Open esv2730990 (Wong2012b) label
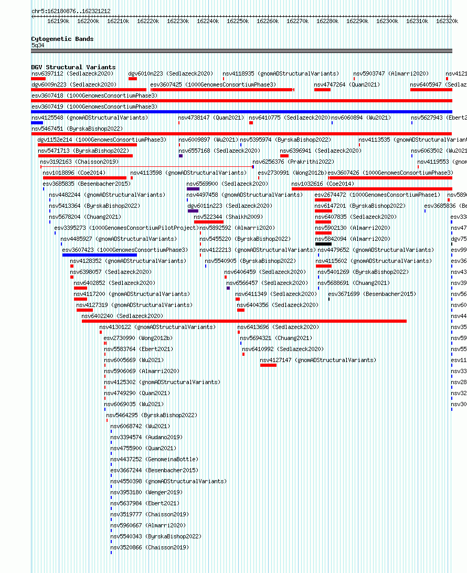The height and width of the screenshot is (573, 467). click(138, 338)
